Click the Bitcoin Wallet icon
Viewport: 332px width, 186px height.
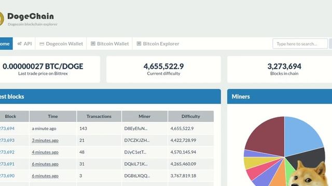tap(93, 43)
